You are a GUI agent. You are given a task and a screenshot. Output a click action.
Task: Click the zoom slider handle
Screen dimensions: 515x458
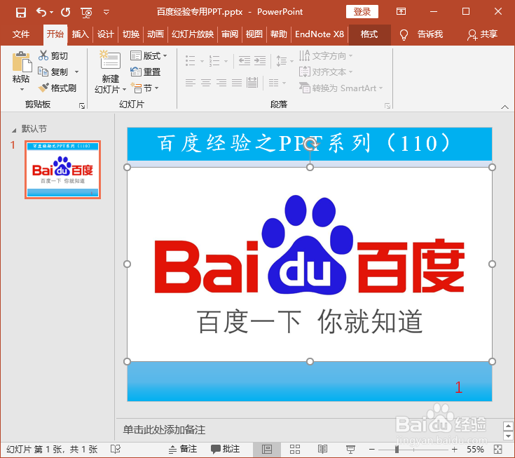(x=397, y=449)
